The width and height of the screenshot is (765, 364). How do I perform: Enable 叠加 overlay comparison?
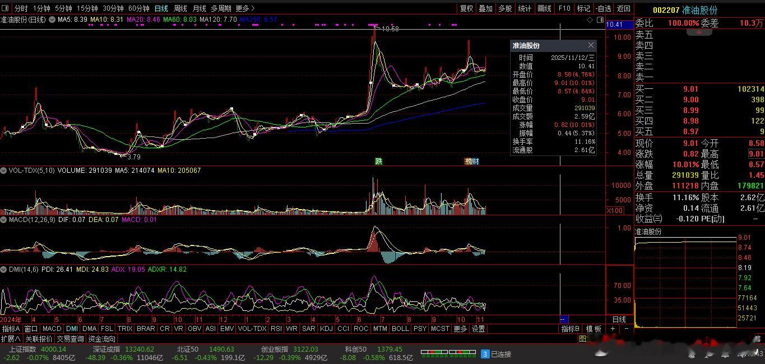pyautogui.click(x=485, y=8)
